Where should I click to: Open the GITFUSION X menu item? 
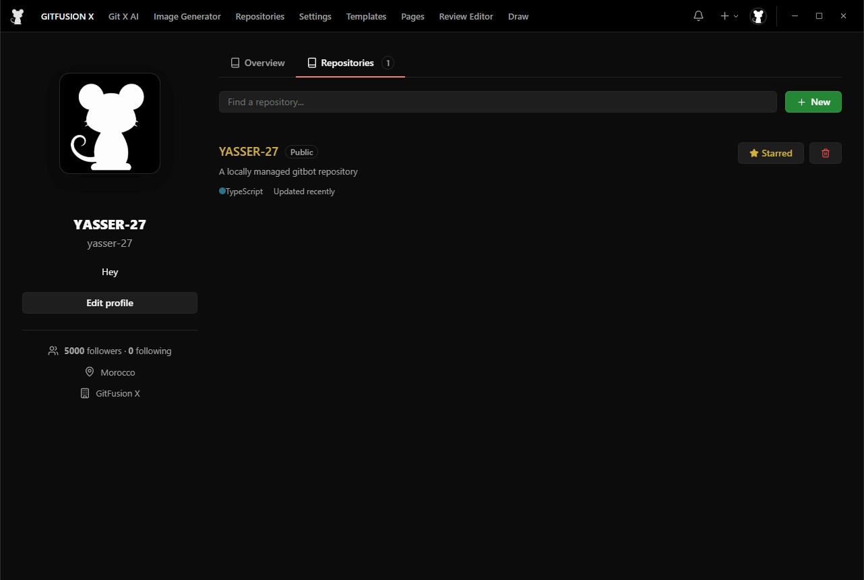(67, 16)
